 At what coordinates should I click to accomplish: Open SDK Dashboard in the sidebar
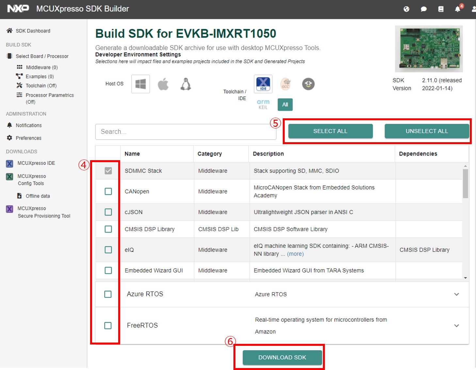(x=33, y=31)
